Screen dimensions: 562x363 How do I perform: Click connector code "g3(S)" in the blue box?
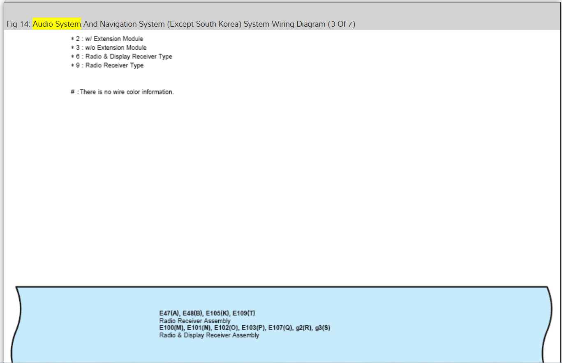pos(323,328)
